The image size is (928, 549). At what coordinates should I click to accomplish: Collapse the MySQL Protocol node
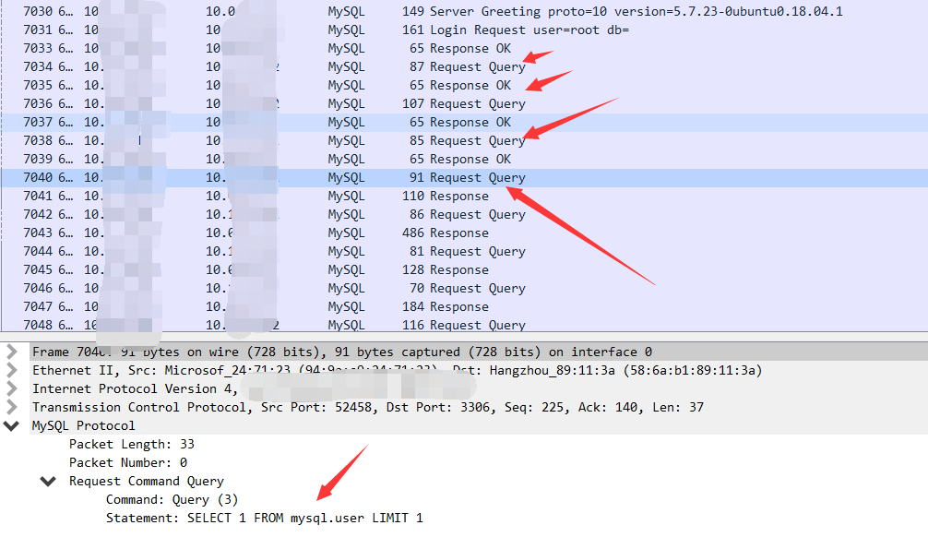tap(11, 425)
